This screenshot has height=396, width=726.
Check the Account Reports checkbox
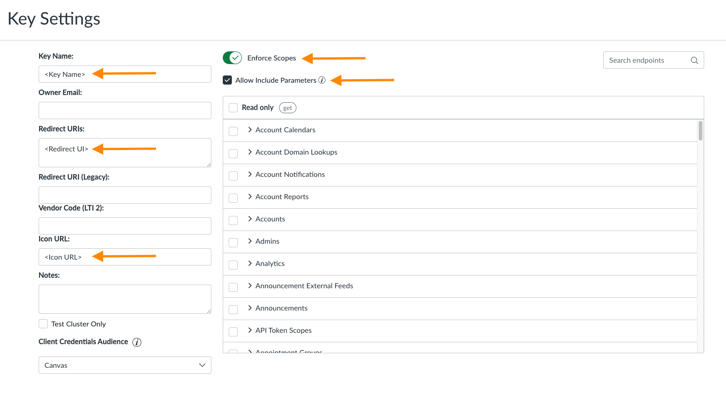(x=233, y=198)
